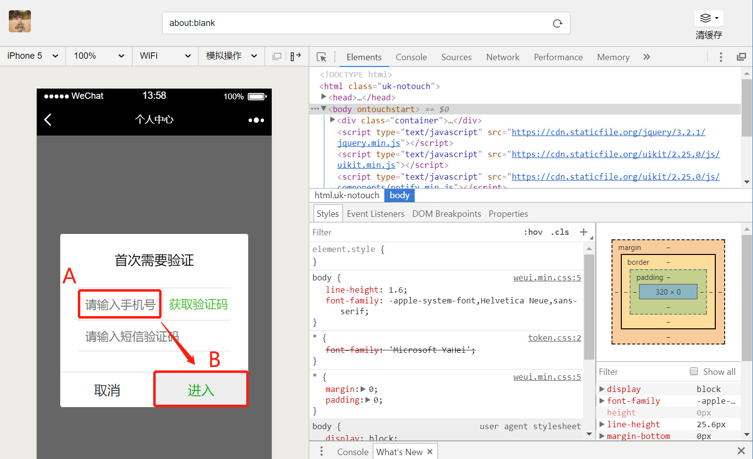Click the line-height: 1.6 declaration
This screenshot has height=459, width=753.
pos(366,290)
